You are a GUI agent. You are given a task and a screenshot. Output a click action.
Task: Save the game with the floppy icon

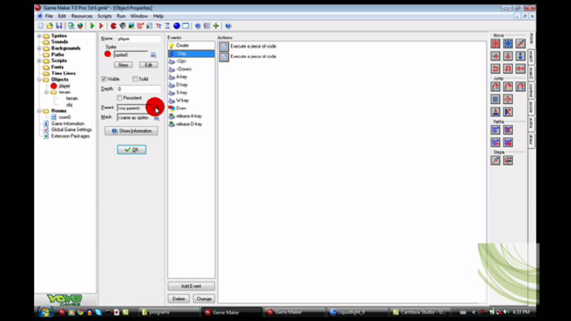point(58,26)
